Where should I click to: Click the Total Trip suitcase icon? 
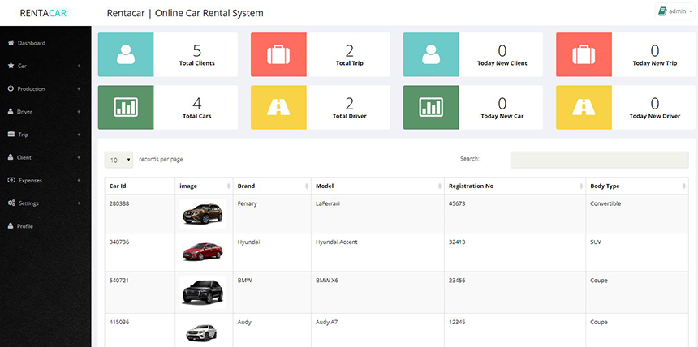278,54
